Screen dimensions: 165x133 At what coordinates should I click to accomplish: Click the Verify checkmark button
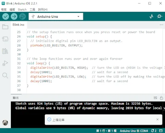pyautogui.click(x=5, y=17)
